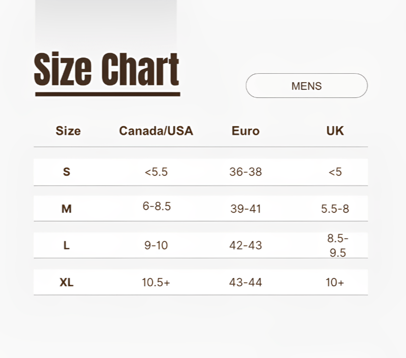Select the Canada/USA column header
Screen dimensions: 406x358
[156, 131]
